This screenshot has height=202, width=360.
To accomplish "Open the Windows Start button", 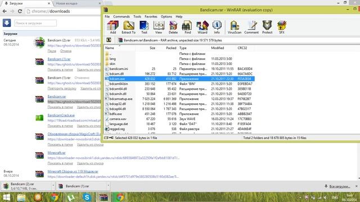I will (6, 197).
